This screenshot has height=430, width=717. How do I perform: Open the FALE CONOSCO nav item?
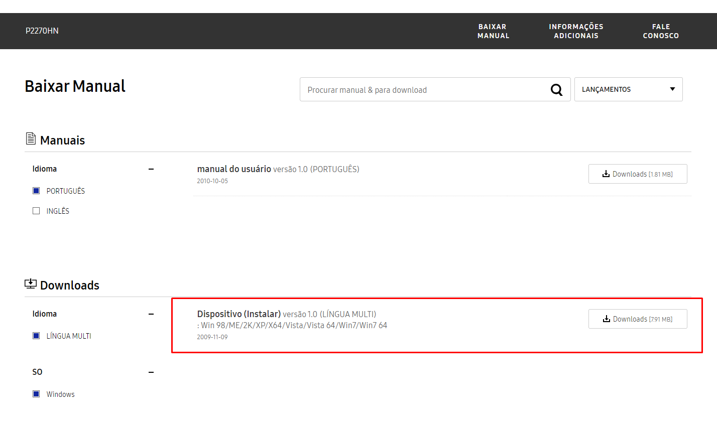[x=661, y=31]
